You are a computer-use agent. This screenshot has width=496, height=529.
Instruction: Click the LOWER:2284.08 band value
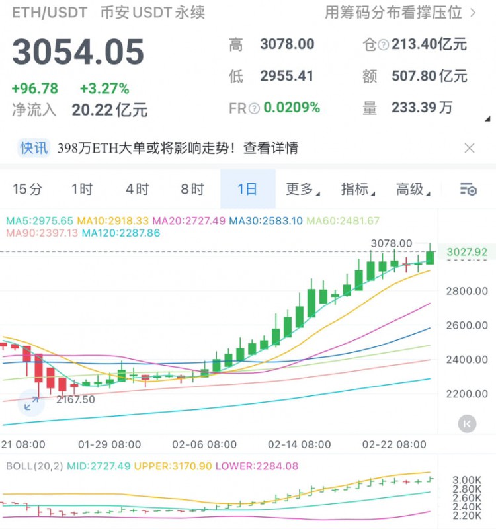(257, 466)
